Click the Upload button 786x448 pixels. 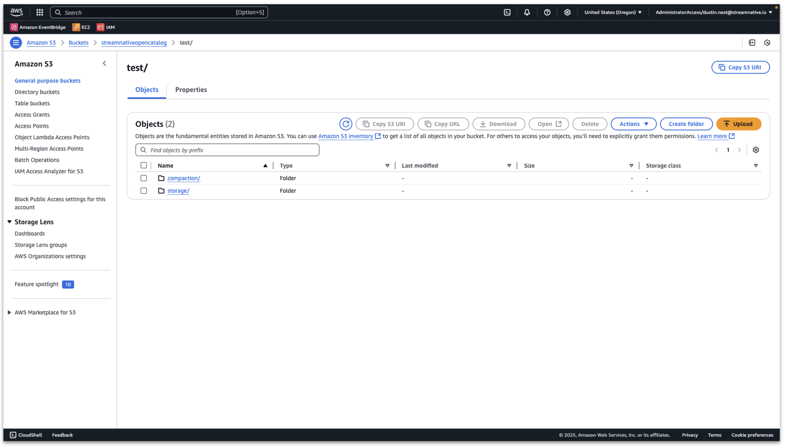(738, 124)
